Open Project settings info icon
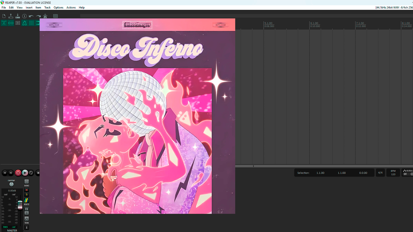 pos(24,16)
